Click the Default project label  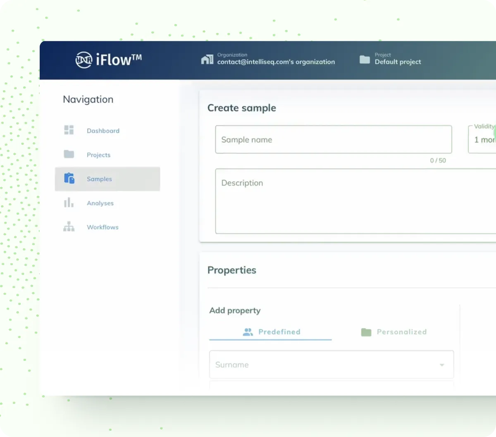pos(398,62)
